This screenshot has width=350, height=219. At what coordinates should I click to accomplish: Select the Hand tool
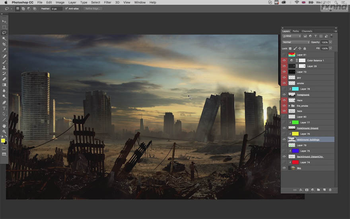click(x=4, y=126)
